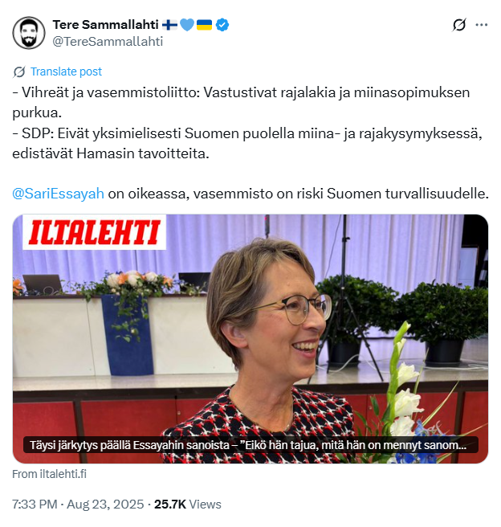The width and height of the screenshot is (501, 527).
Task: Click the 25.7K Views counter
Action: point(188,505)
